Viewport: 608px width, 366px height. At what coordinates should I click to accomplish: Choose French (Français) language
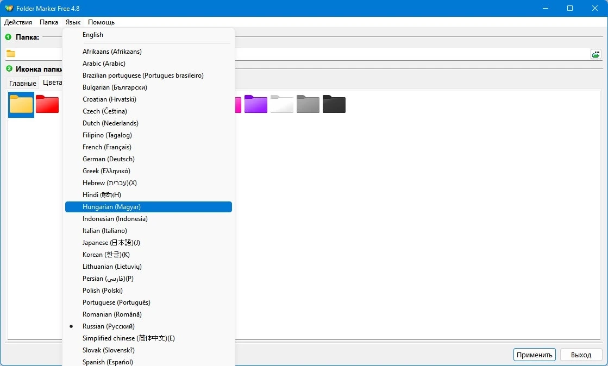148,147
